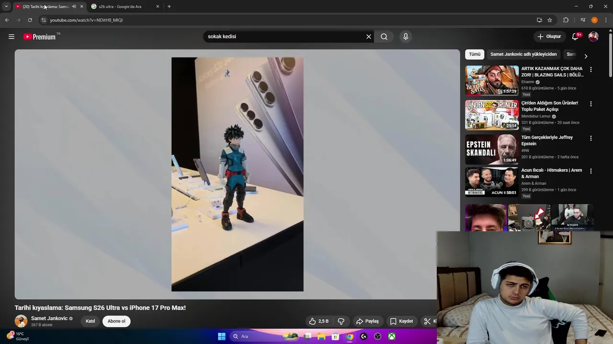Viewport: 613px width, 344px height.
Task: Open options for Acun Ilıcalı video
Action: (590, 171)
